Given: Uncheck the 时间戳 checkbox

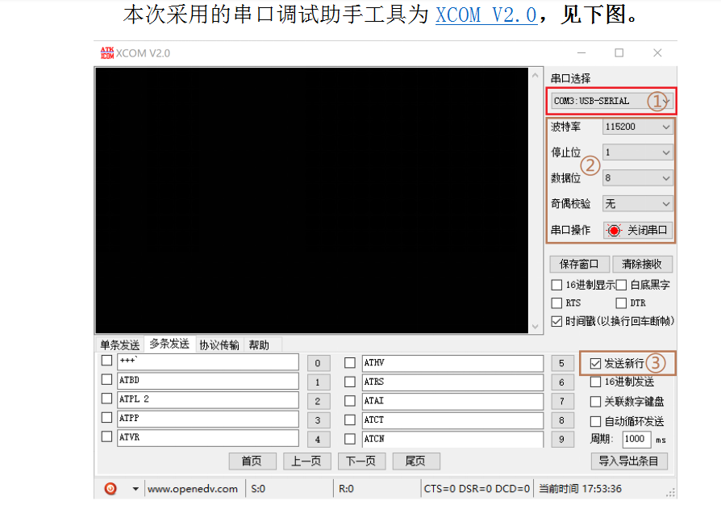Looking at the screenshot, I should click(x=556, y=321).
